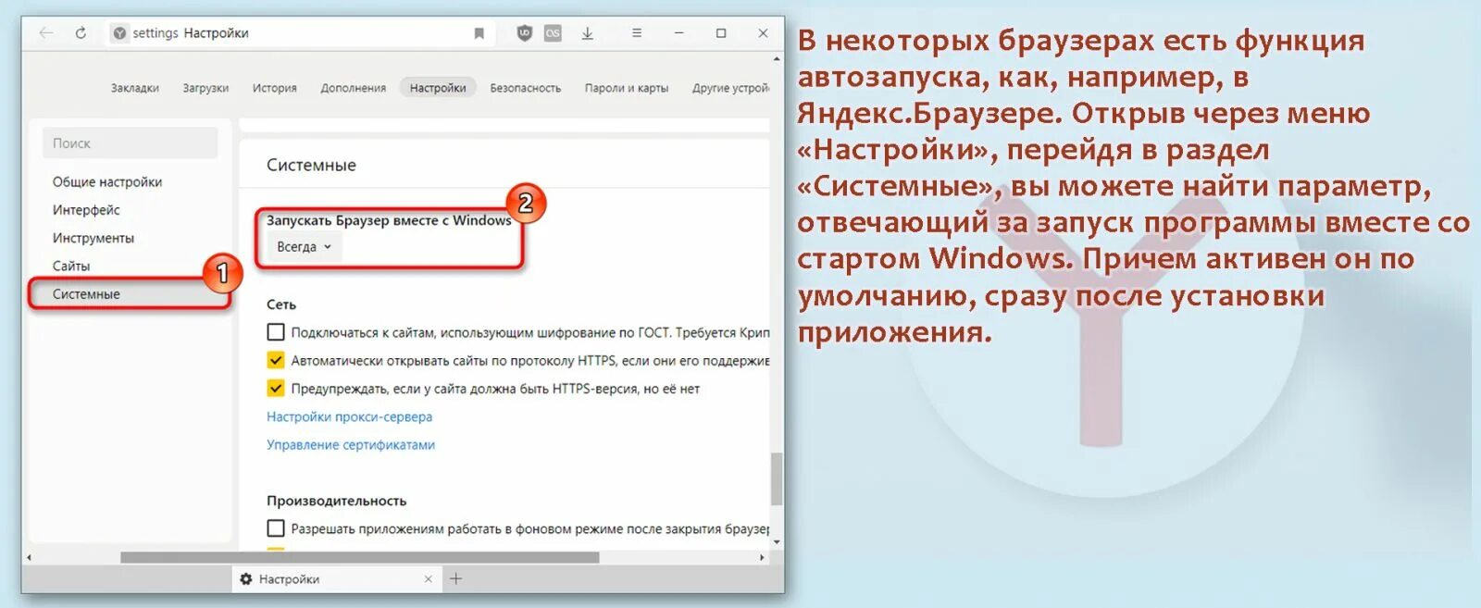Screen dimensions: 1481x608
Task: Click the horizontal scrollbar thumb
Action: (359, 557)
